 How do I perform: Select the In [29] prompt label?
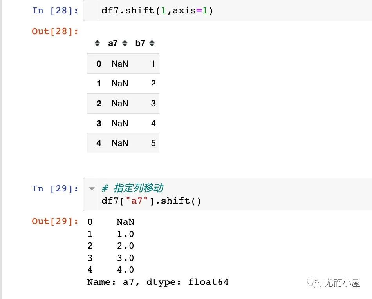tap(55, 189)
